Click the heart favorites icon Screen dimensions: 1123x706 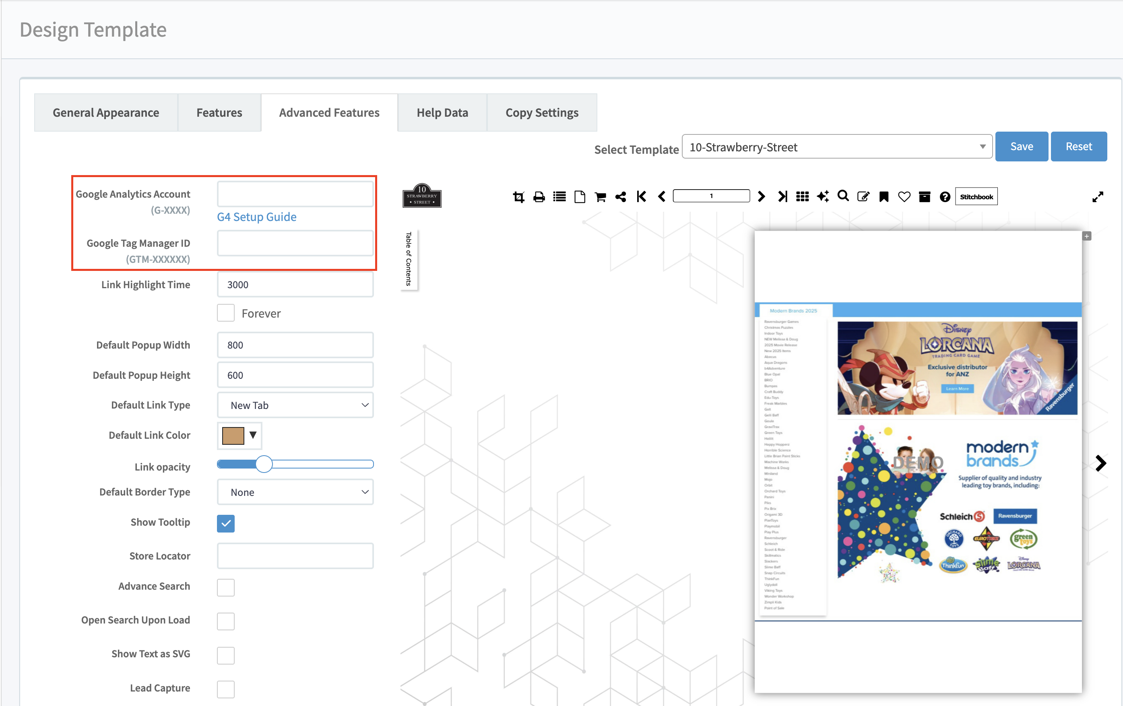pyautogui.click(x=904, y=197)
